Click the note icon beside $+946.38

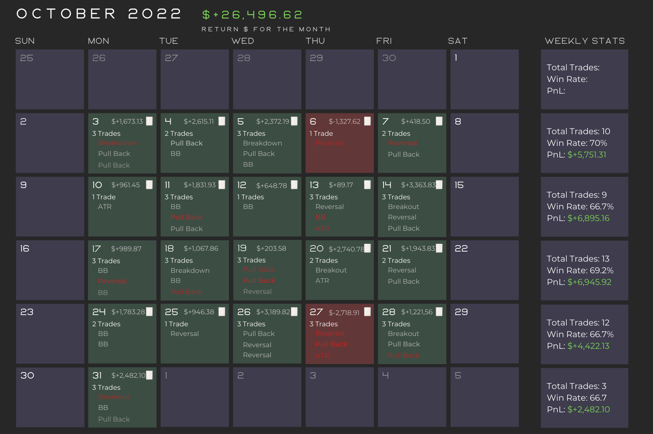(222, 312)
